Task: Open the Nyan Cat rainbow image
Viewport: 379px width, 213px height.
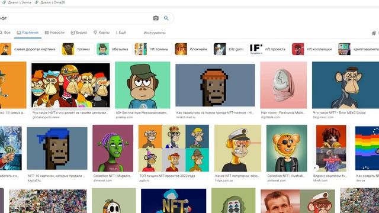Action: [367, 149]
